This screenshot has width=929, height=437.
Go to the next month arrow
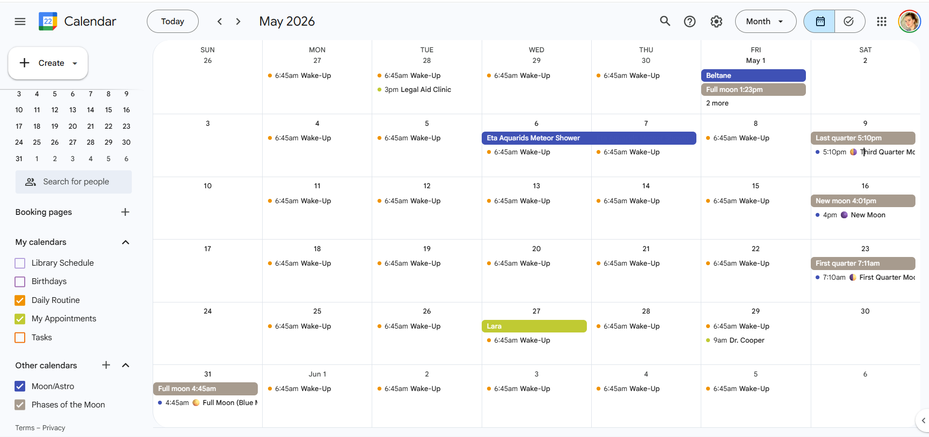pos(238,21)
